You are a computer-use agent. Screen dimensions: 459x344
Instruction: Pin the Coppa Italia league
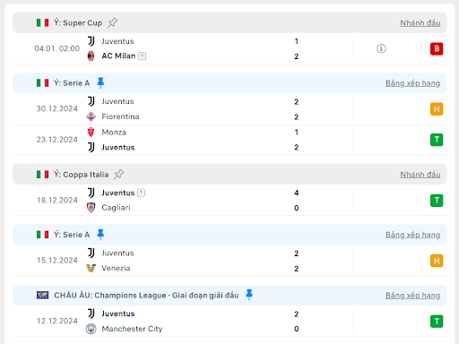coord(119,174)
